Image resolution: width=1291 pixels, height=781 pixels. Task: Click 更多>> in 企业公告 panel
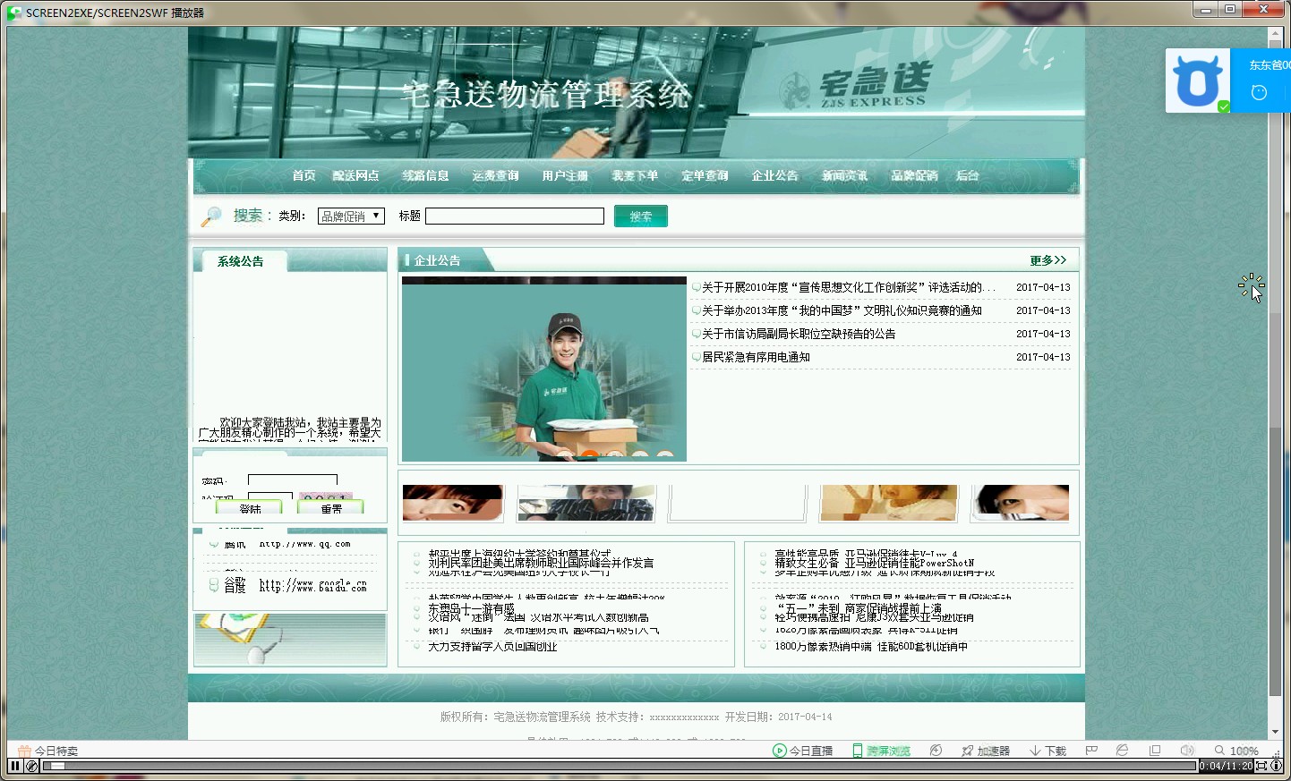(1047, 260)
